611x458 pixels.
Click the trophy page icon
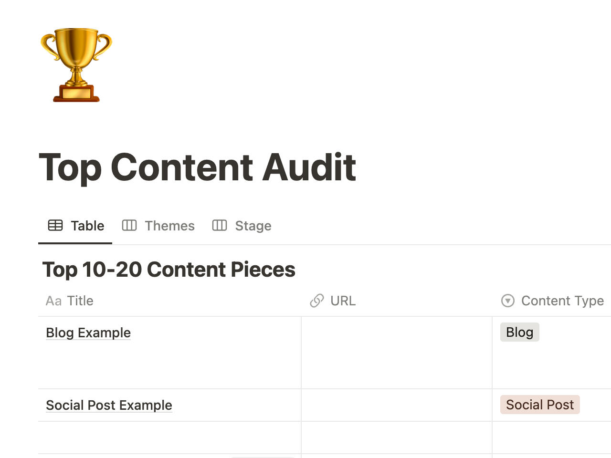(76, 65)
